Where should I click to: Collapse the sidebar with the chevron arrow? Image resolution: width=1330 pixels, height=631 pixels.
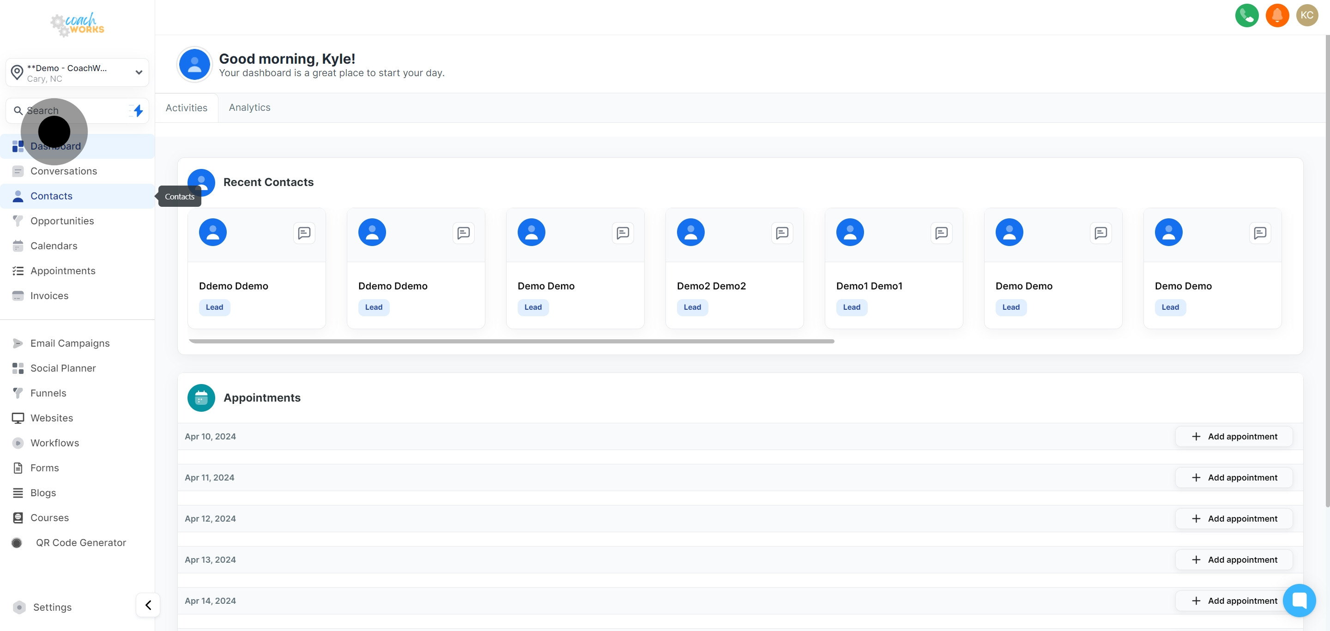pyautogui.click(x=148, y=605)
